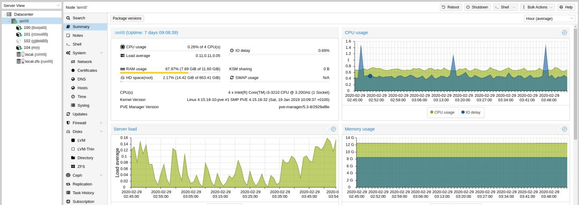The height and width of the screenshot is (205, 579).
Task: Open the Task History menu item
Action: click(x=83, y=193)
